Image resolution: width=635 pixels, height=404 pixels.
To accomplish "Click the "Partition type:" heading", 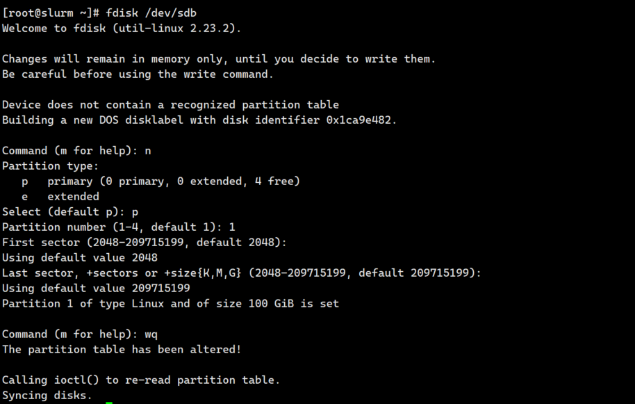I will [51, 166].
